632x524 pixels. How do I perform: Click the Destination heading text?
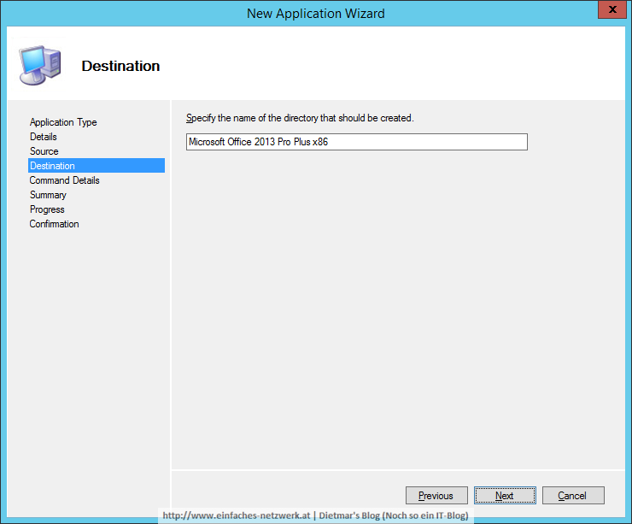[120, 66]
